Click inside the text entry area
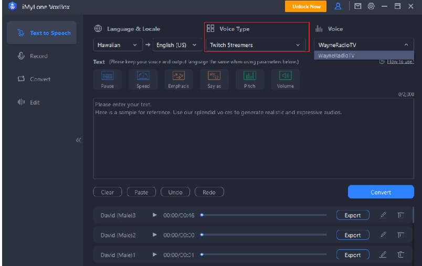Screen dimensions: 422x266 click(x=254, y=139)
